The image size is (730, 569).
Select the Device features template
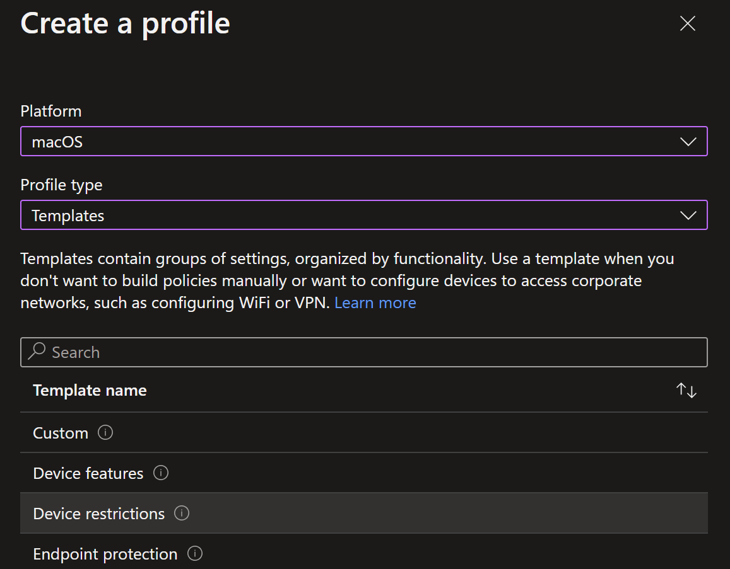point(364,473)
